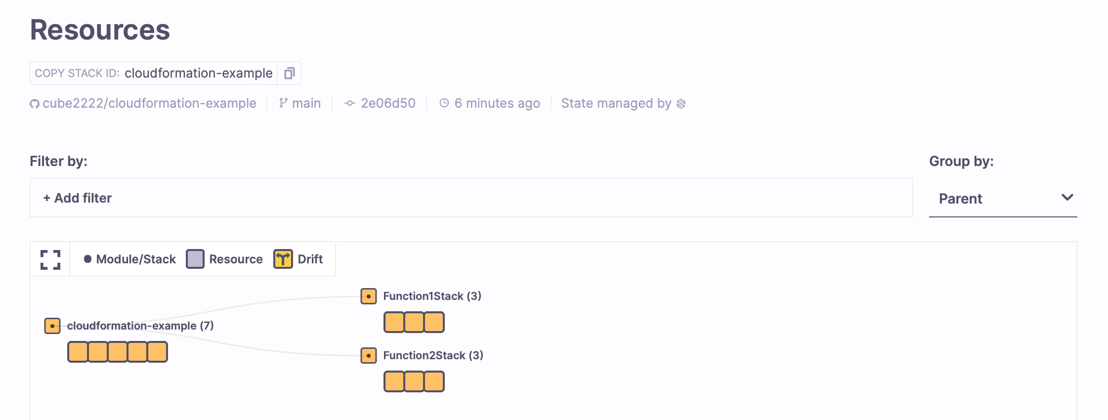Click the Drift legend icon
Viewport: 1108px width, 420px height.
pos(283,259)
